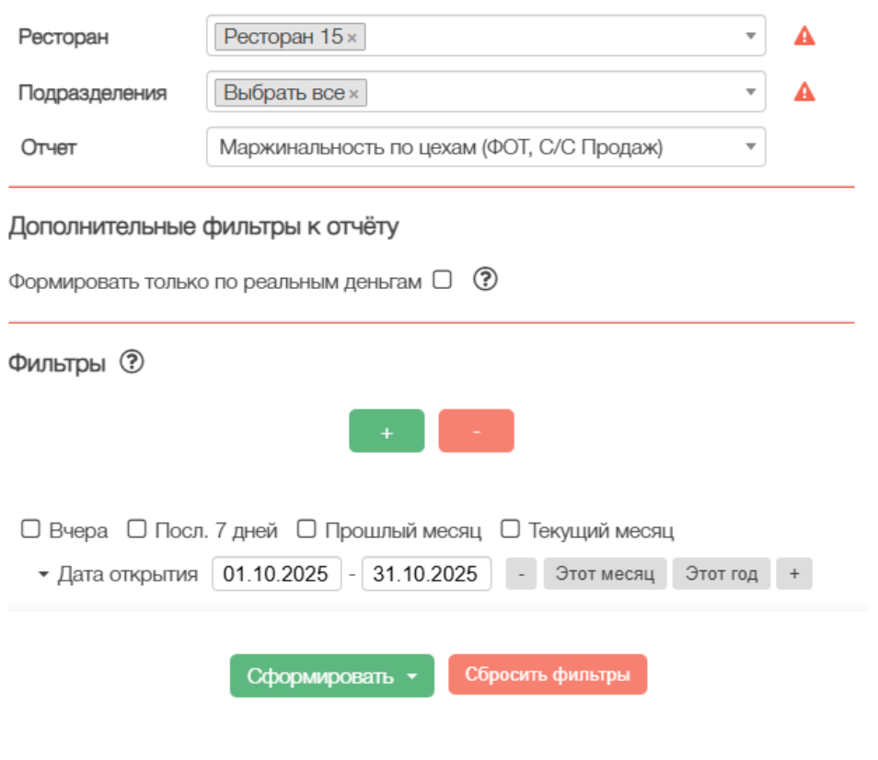Show help for Фильтры heading
878x760 pixels.
pos(132,363)
